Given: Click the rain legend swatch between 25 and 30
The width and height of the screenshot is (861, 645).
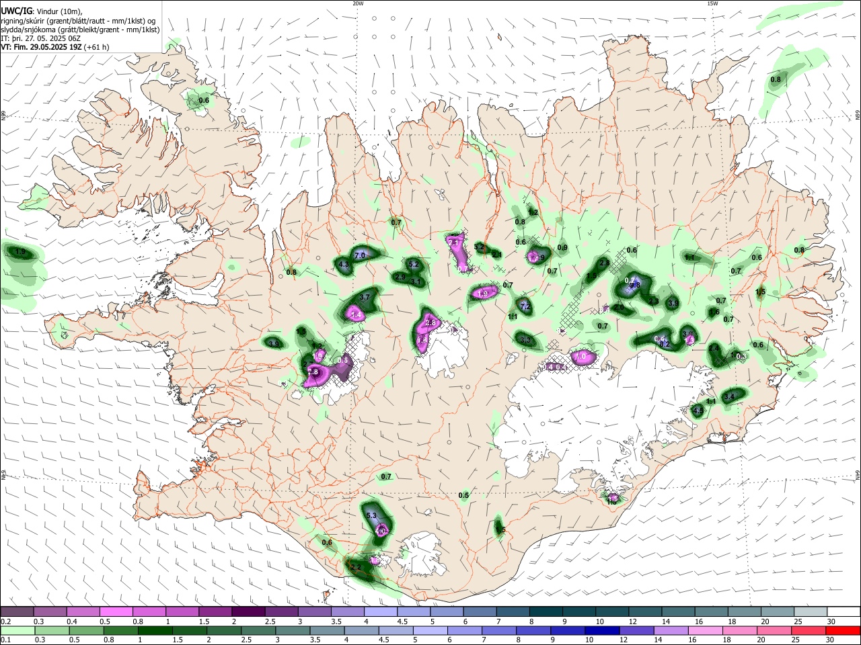Looking at the screenshot, I should [810, 630].
